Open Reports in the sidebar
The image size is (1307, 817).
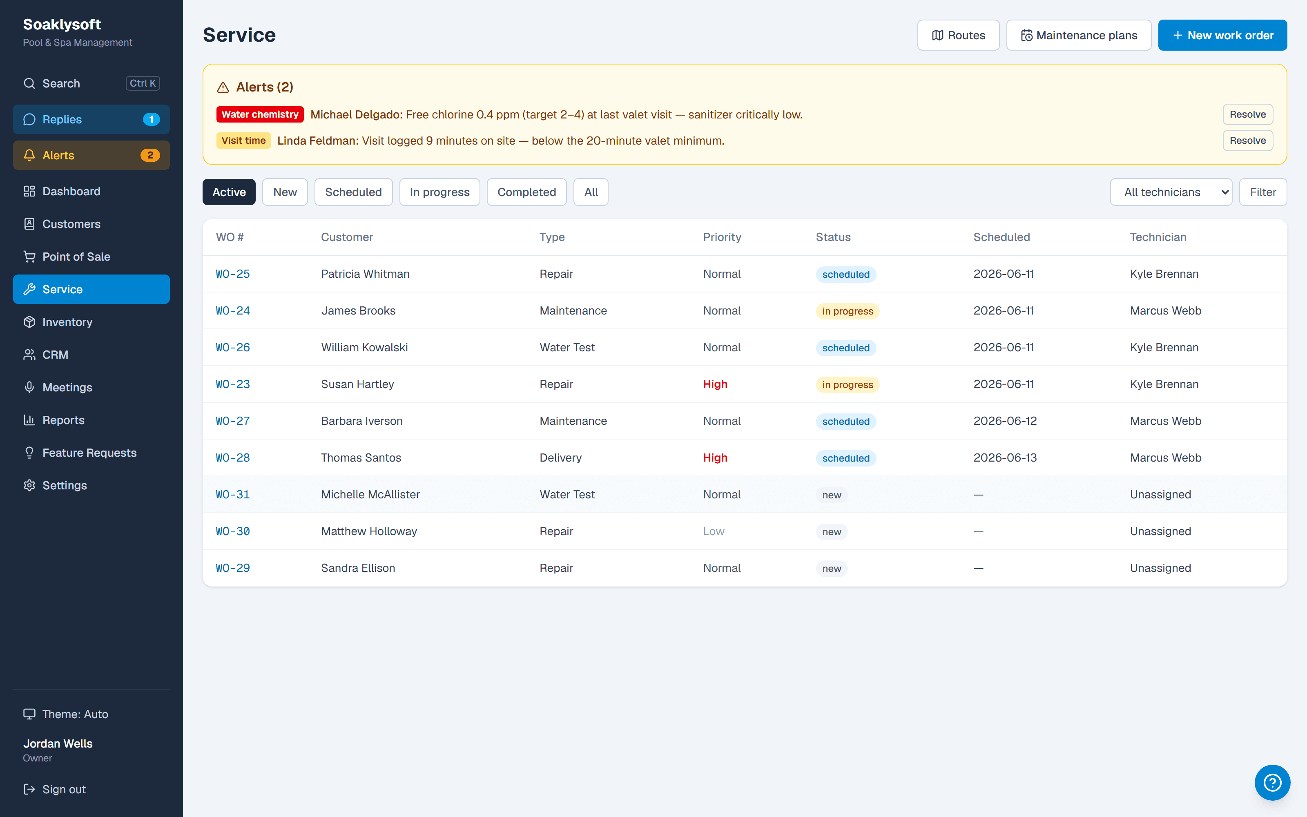pos(91,420)
